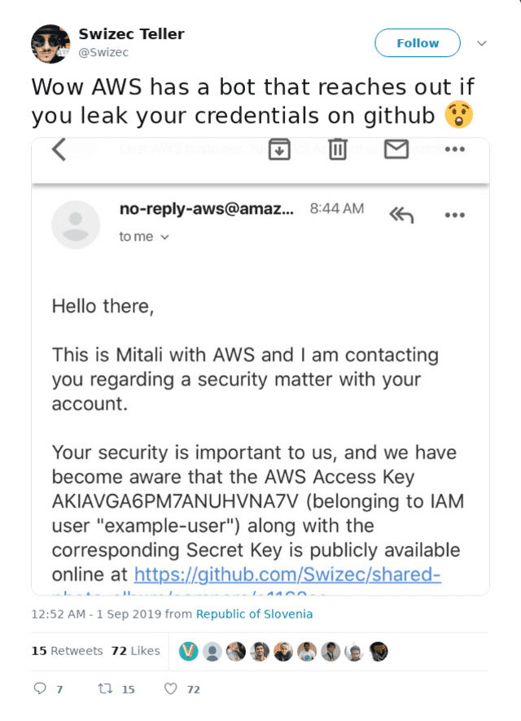Open the @Swizec handle

103,52
